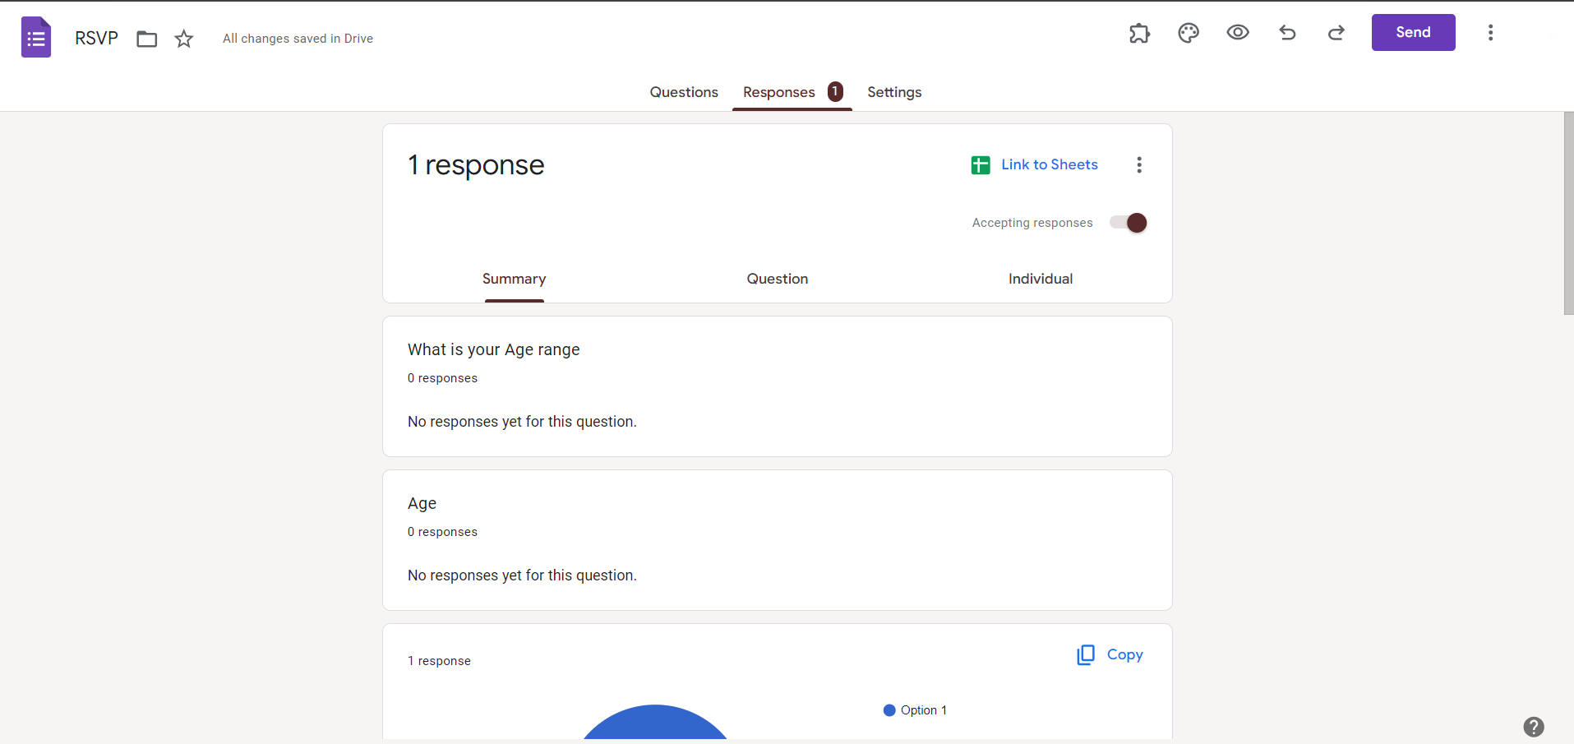The height and width of the screenshot is (744, 1574).
Task: Open the form's More options menu
Action: point(1490,32)
